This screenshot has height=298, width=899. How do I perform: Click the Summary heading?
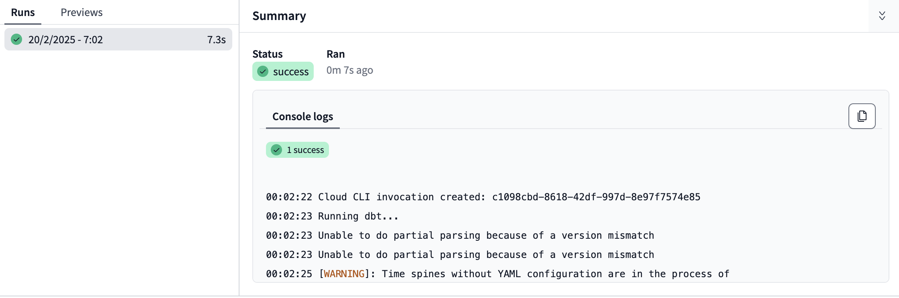point(279,16)
